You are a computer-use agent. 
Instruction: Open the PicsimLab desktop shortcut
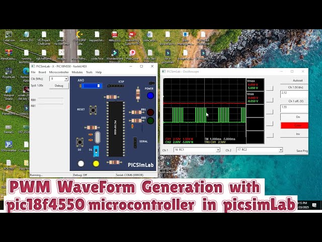(9, 73)
